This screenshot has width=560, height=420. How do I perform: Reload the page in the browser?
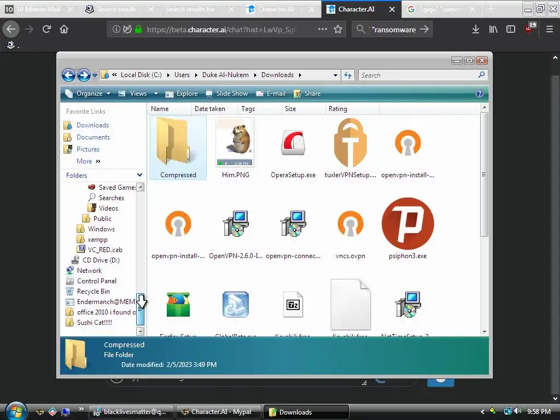click(x=46, y=29)
